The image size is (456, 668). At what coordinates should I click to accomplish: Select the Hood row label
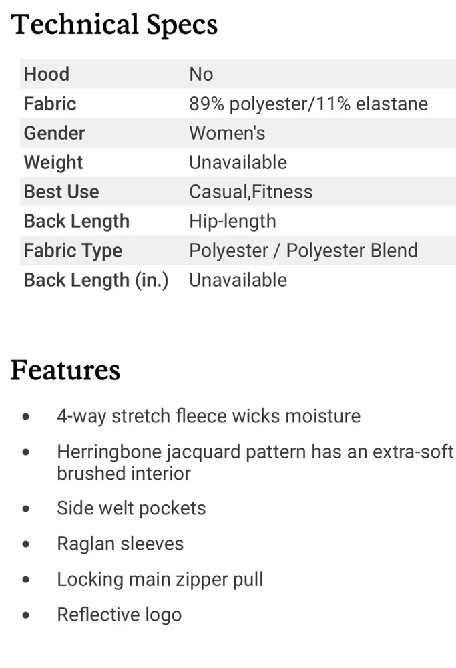click(x=47, y=74)
